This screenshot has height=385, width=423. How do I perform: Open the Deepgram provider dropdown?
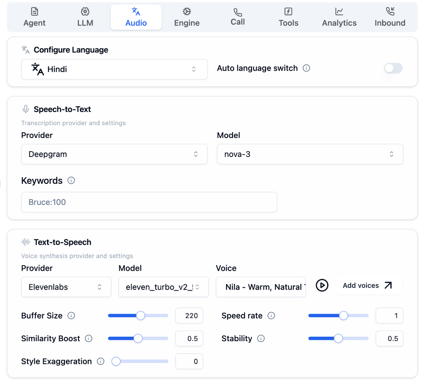tap(114, 154)
